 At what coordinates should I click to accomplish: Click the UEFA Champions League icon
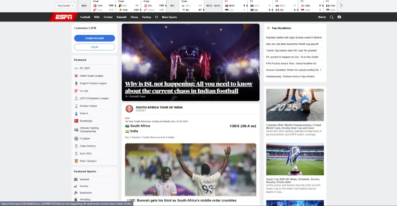click(x=76, y=98)
